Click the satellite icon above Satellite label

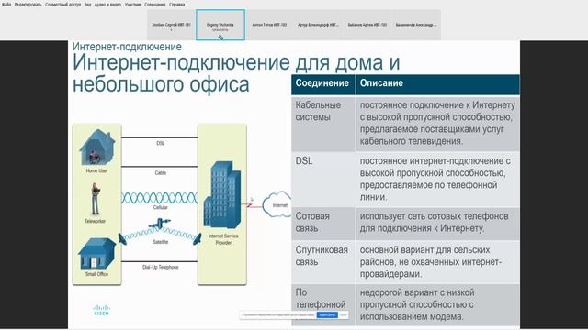tap(160, 224)
